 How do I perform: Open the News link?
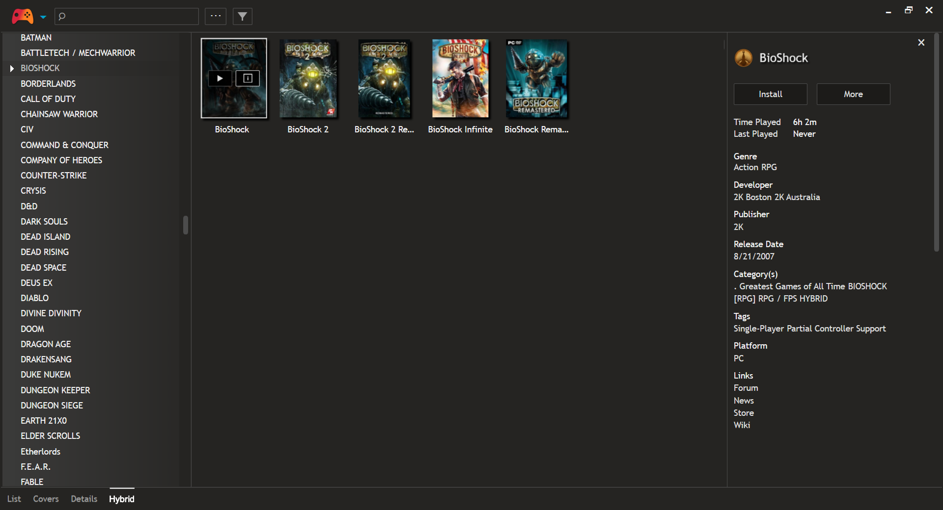tap(744, 401)
